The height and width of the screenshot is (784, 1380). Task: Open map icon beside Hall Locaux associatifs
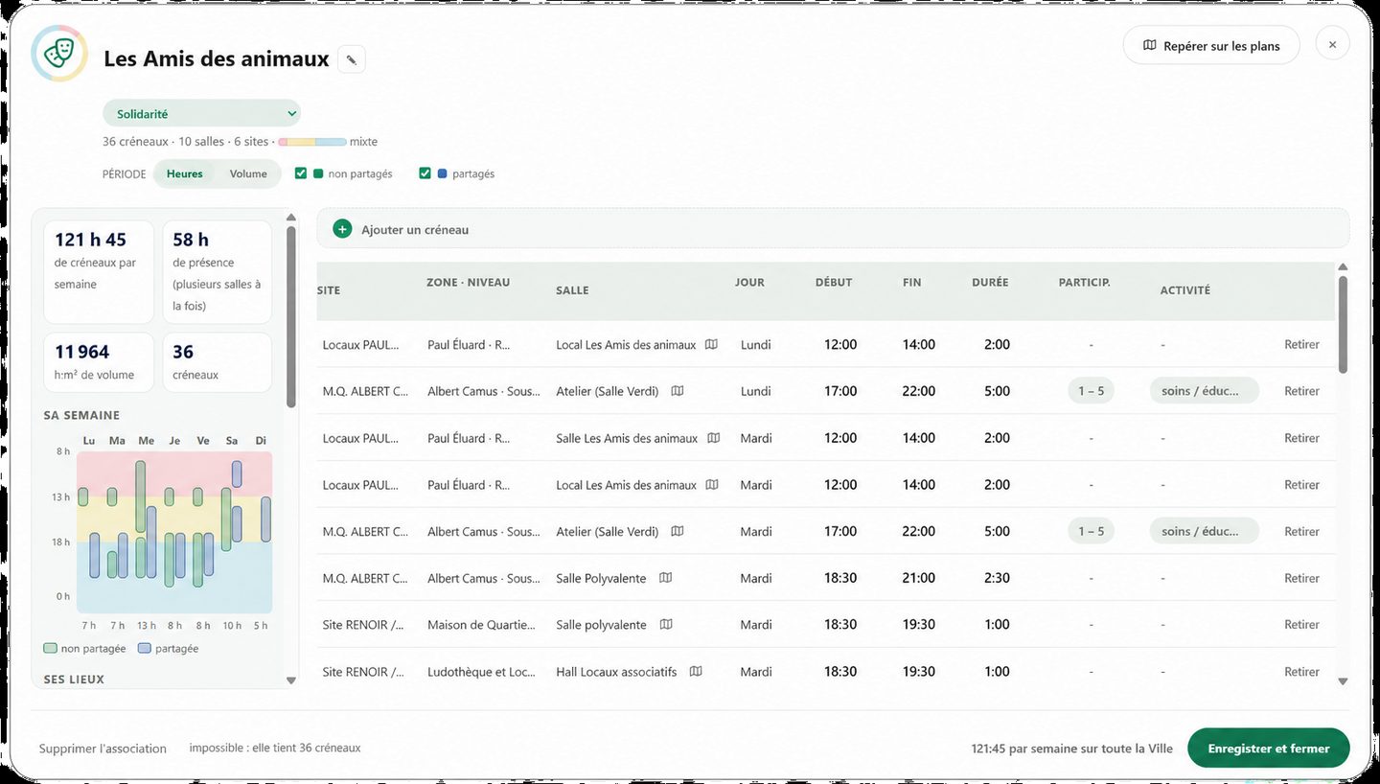coord(696,672)
